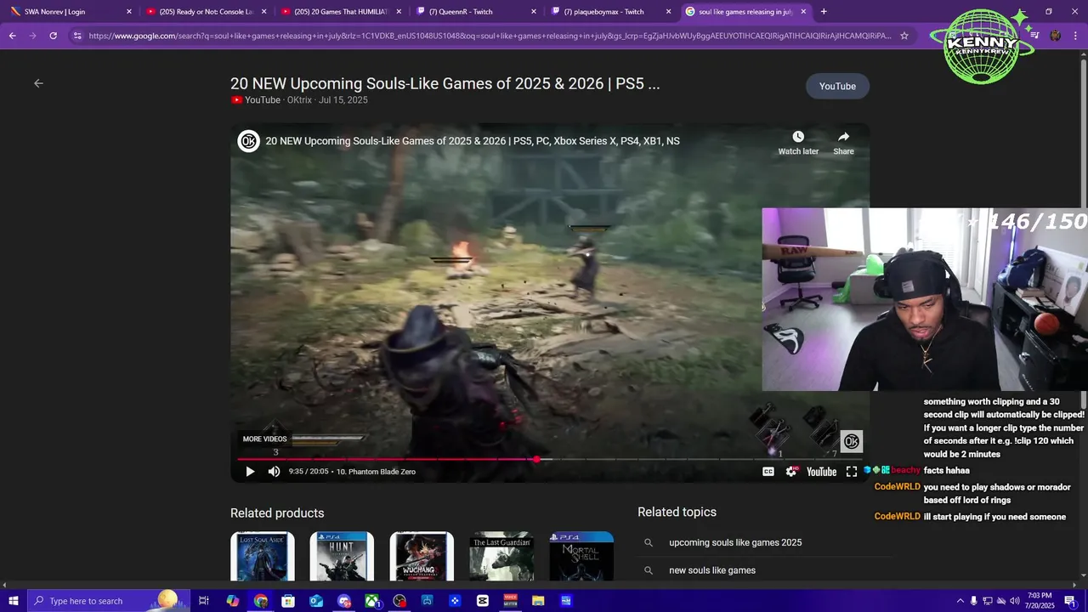This screenshot has width=1088, height=612.
Task: Open Microsoft Store from the taskbar
Action: (x=288, y=601)
